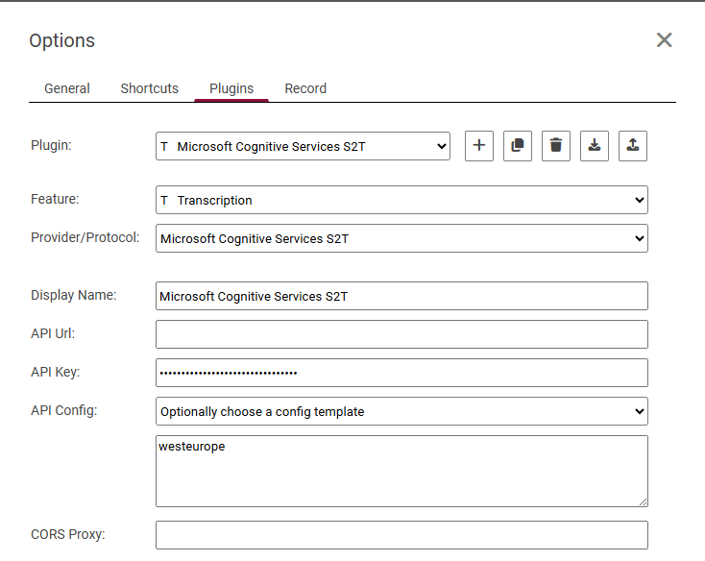Click into the API Key password field
Screen dimensions: 705x561
(x=401, y=373)
